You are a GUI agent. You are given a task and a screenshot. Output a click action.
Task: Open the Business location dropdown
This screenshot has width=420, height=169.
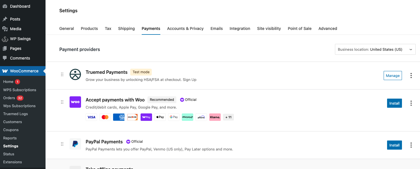tap(375, 49)
